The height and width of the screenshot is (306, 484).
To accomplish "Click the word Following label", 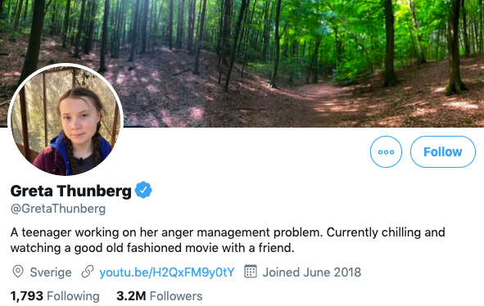I will point(73,296).
